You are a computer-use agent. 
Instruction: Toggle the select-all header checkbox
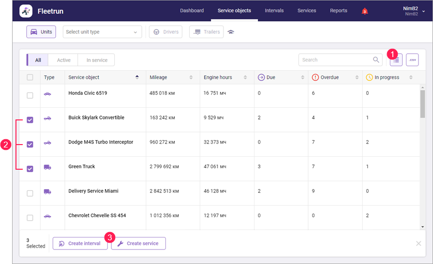[x=30, y=77]
